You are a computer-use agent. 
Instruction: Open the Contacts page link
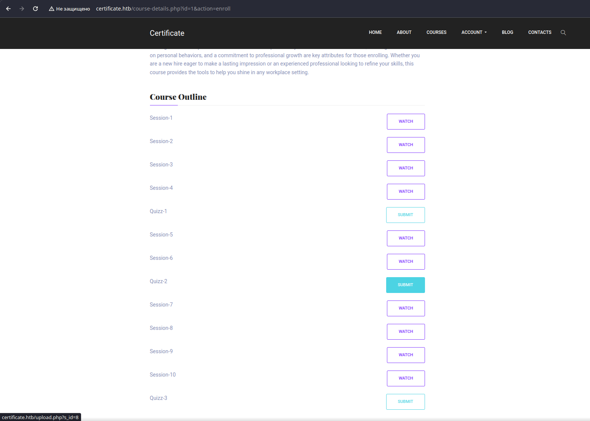tap(540, 32)
